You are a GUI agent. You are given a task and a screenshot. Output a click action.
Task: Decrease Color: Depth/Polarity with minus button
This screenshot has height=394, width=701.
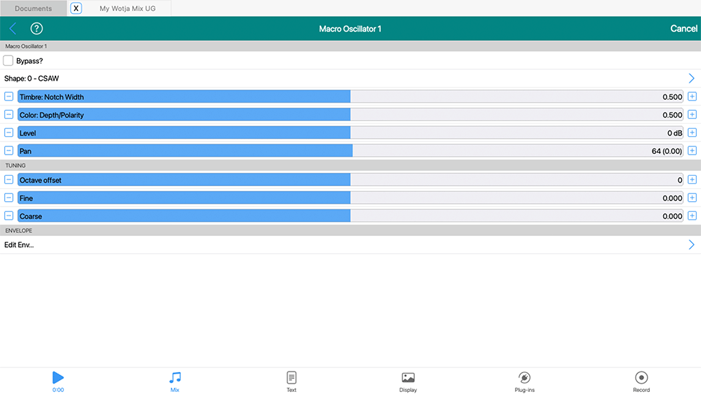tap(9, 115)
